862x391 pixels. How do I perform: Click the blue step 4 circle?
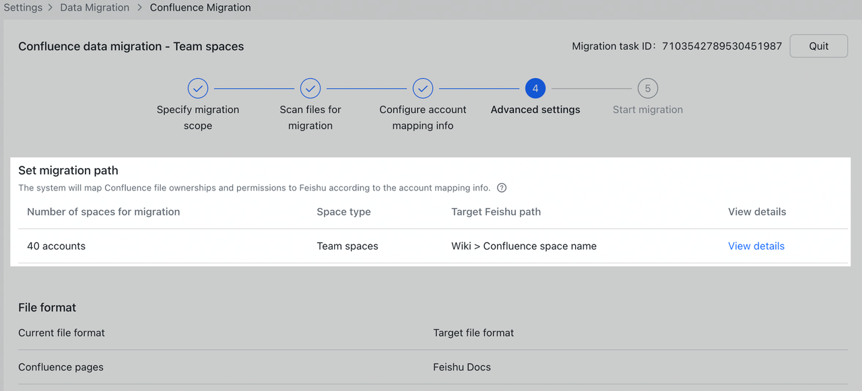click(535, 88)
